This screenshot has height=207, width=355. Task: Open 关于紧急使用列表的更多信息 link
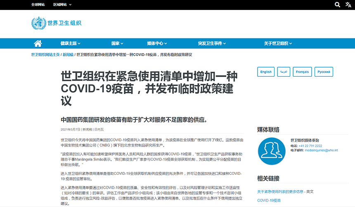280,192
